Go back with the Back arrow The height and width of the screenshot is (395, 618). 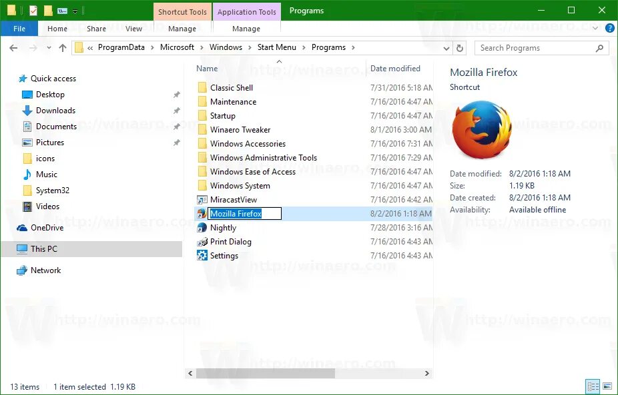[x=13, y=48]
